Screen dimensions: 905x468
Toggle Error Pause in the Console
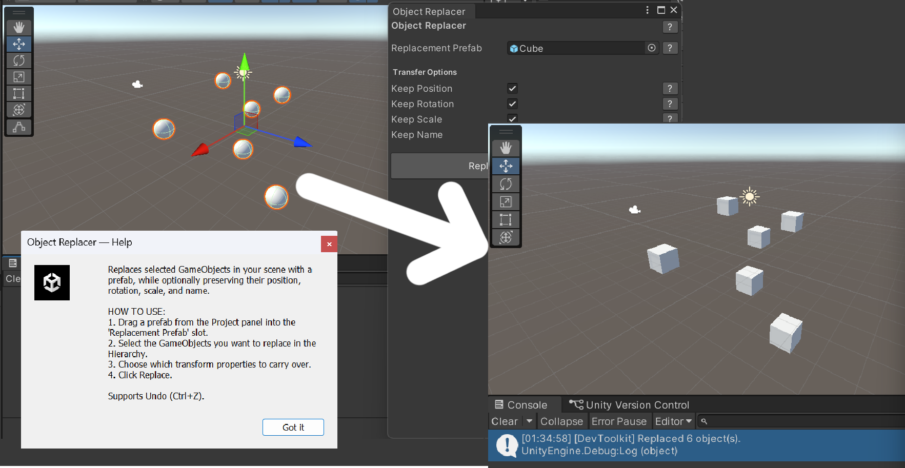point(619,421)
